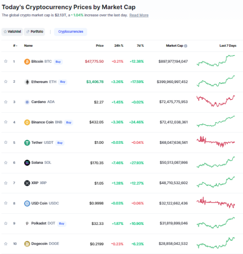Click the Market Cap info icon

[186, 46]
